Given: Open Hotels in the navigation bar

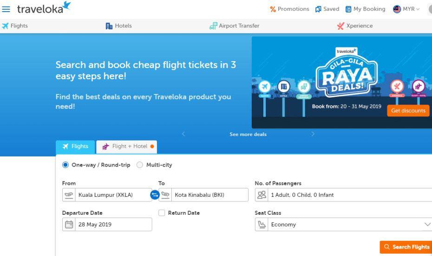Looking at the screenshot, I should (x=119, y=26).
